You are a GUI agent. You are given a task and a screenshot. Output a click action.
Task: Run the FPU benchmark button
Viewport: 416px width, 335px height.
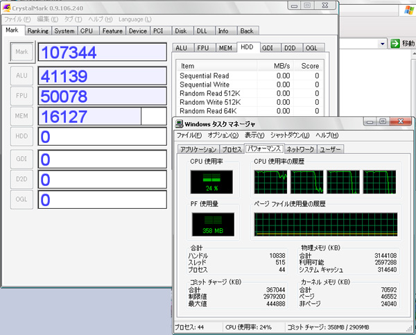[21, 96]
